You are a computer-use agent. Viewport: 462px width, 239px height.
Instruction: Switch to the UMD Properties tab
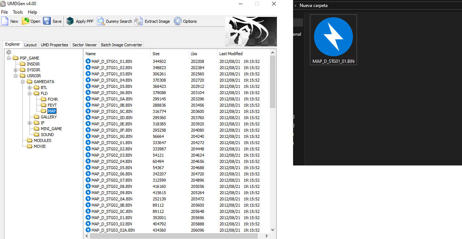[x=54, y=45]
